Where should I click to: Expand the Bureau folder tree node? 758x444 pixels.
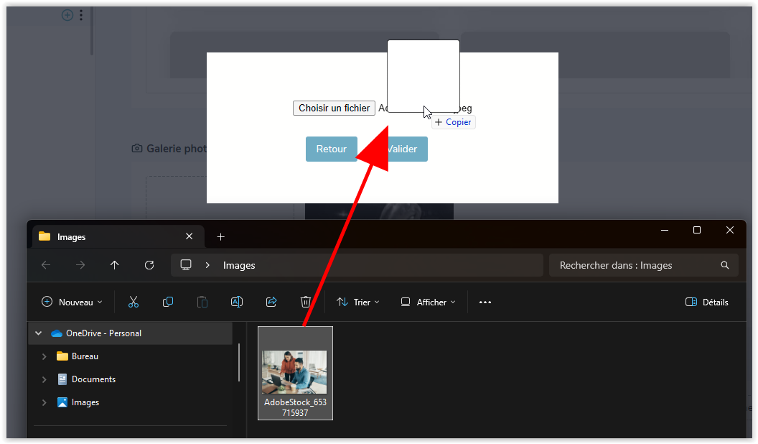pyautogui.click(x=45, y=356)
